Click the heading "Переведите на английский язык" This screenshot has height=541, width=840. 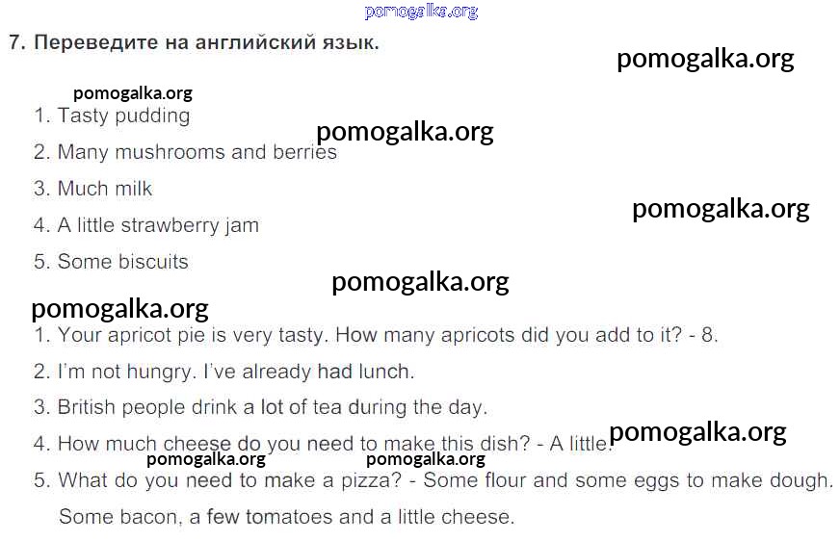193,44
